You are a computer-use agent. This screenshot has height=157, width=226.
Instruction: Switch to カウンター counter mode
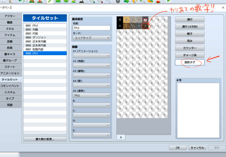pyautogui.click(x=190, y=48)
